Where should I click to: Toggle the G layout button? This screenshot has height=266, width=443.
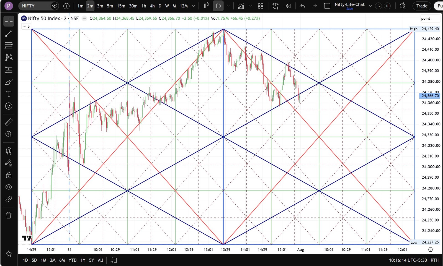point(378,6)
